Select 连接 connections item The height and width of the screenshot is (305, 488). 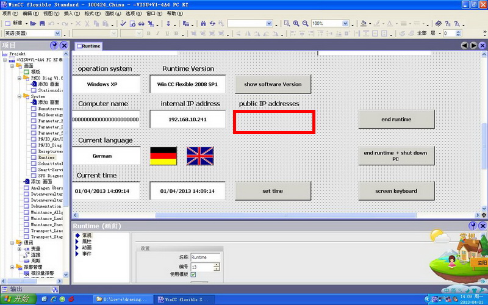pos(35,255)
